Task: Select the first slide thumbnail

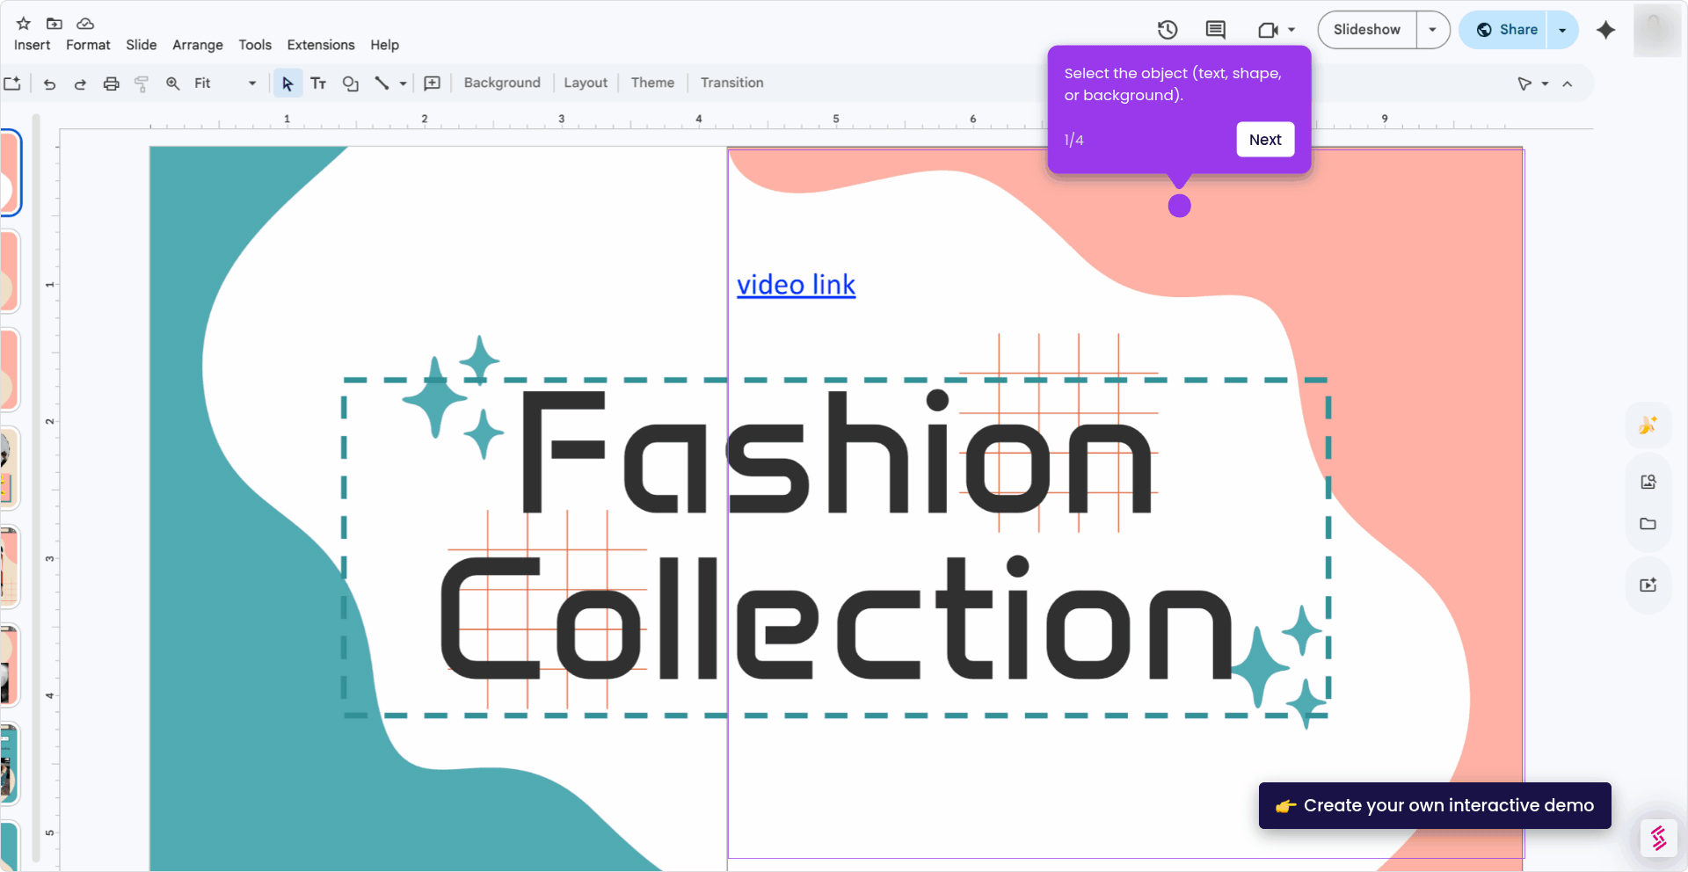Action: point(11,172)
